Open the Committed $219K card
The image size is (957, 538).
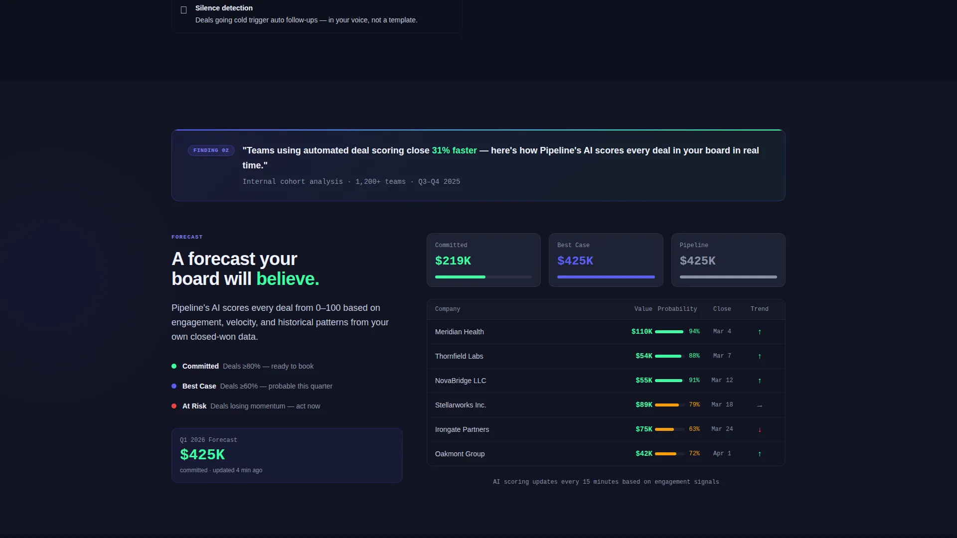[483, 260]
